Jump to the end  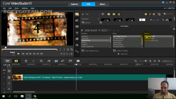[34, 54]
